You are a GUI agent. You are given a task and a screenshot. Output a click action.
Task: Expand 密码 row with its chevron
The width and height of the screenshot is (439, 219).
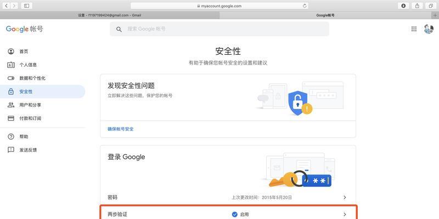pyautogui.click(x=345, y=198)
